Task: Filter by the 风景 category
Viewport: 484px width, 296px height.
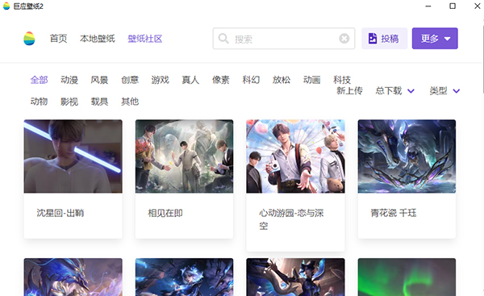Action: pos(99,80)
